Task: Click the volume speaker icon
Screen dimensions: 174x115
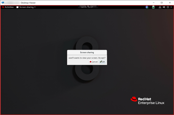Action: click(x=164, y=7)
